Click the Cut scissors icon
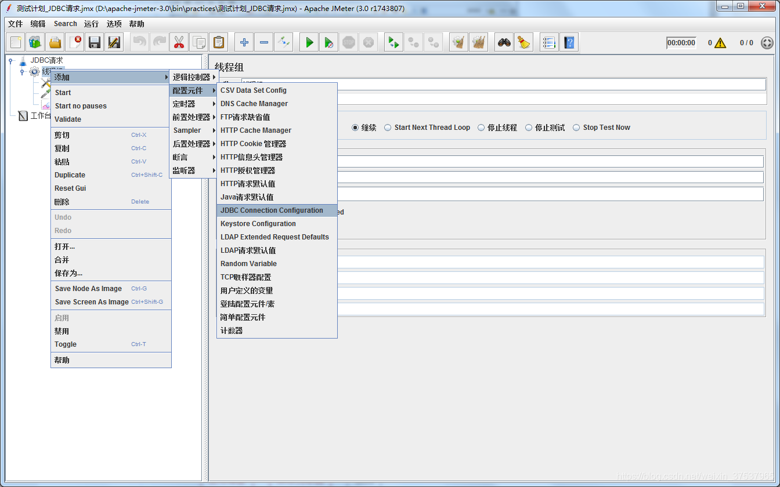Image resolution: width=780 pixels, height=487 pixels. tap(179, 42)
